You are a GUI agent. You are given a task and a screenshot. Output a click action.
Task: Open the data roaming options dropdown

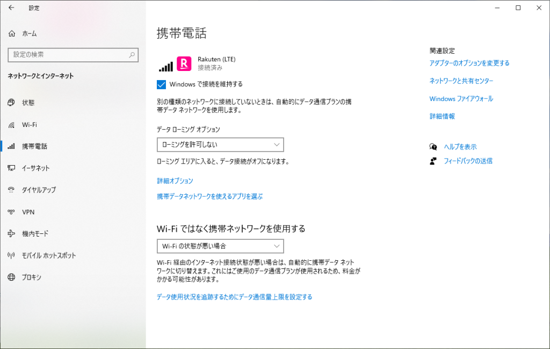(x=220, y=145)
